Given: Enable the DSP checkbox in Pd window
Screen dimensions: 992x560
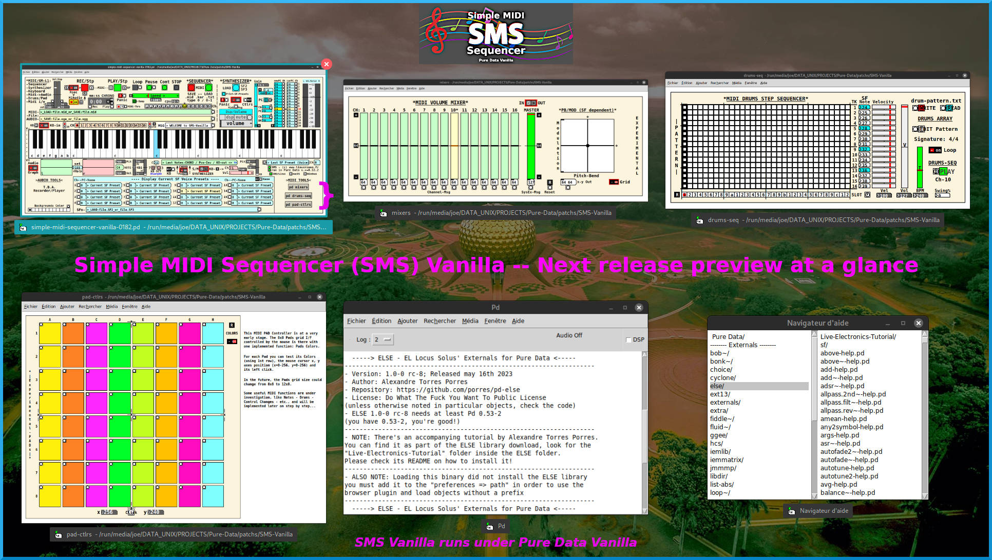Looking at the screenshot, I should (628, 340).
